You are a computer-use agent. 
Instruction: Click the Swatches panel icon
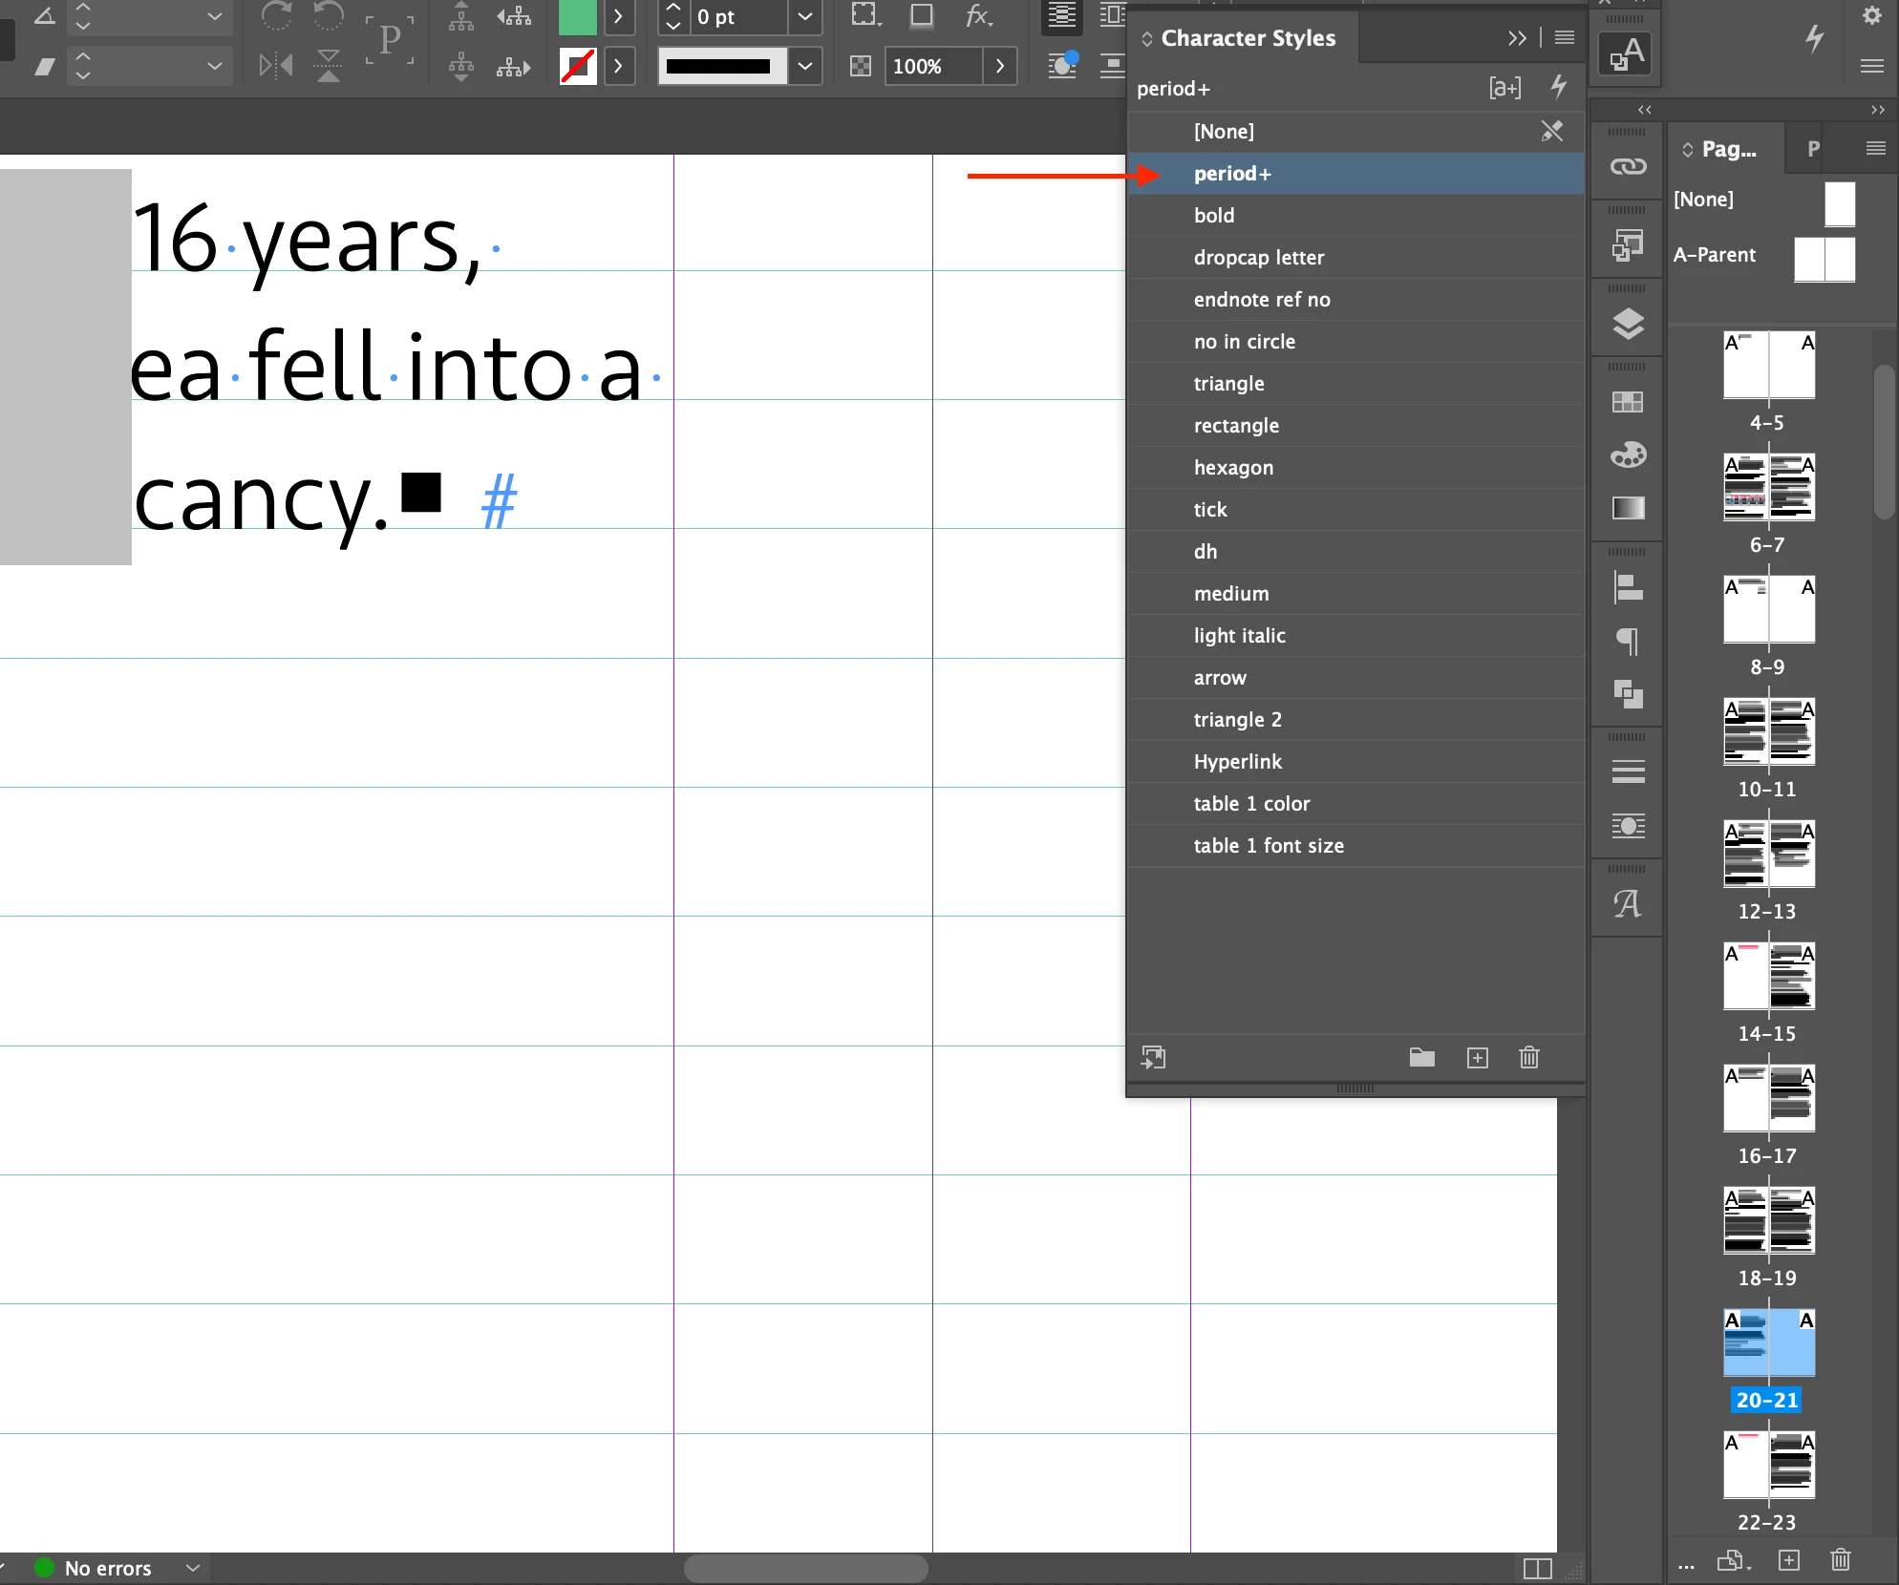coord(1628,402)
